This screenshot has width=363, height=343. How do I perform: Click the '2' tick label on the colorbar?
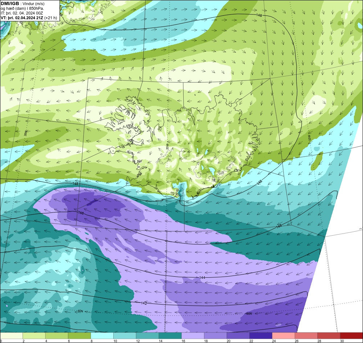click(x=23, y=341)
